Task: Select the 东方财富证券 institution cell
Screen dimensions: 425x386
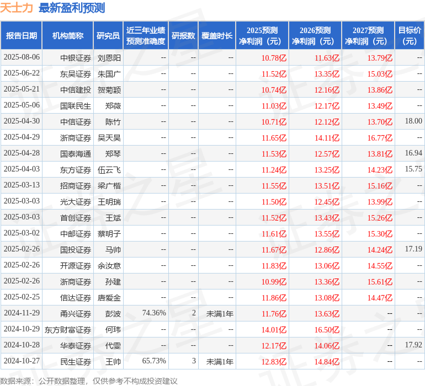Action: pos(68,330)
